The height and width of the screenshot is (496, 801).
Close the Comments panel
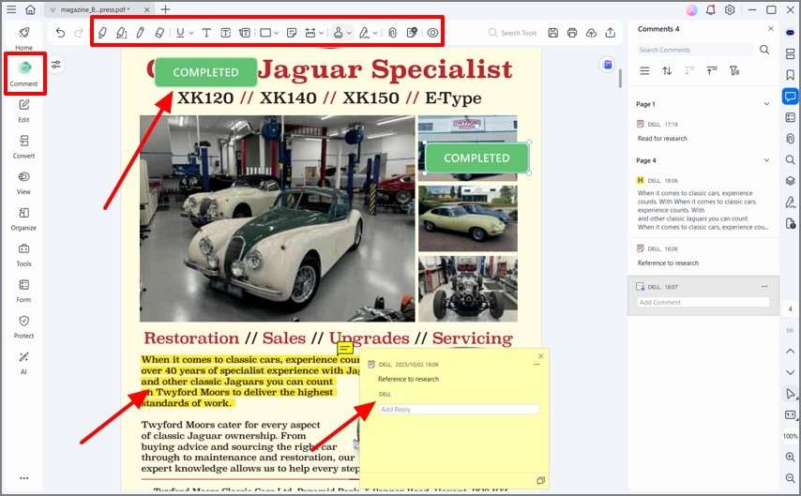pos(770,29)
